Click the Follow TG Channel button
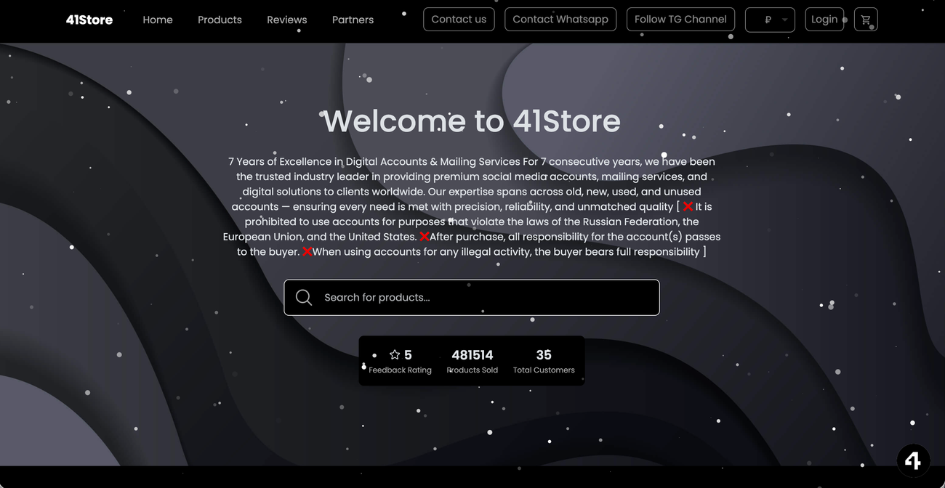Screen dimensions: 945x488 click(680, 20)
